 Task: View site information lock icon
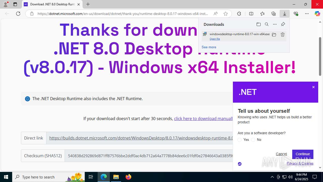pyautogui.click(x=32, y=14)
